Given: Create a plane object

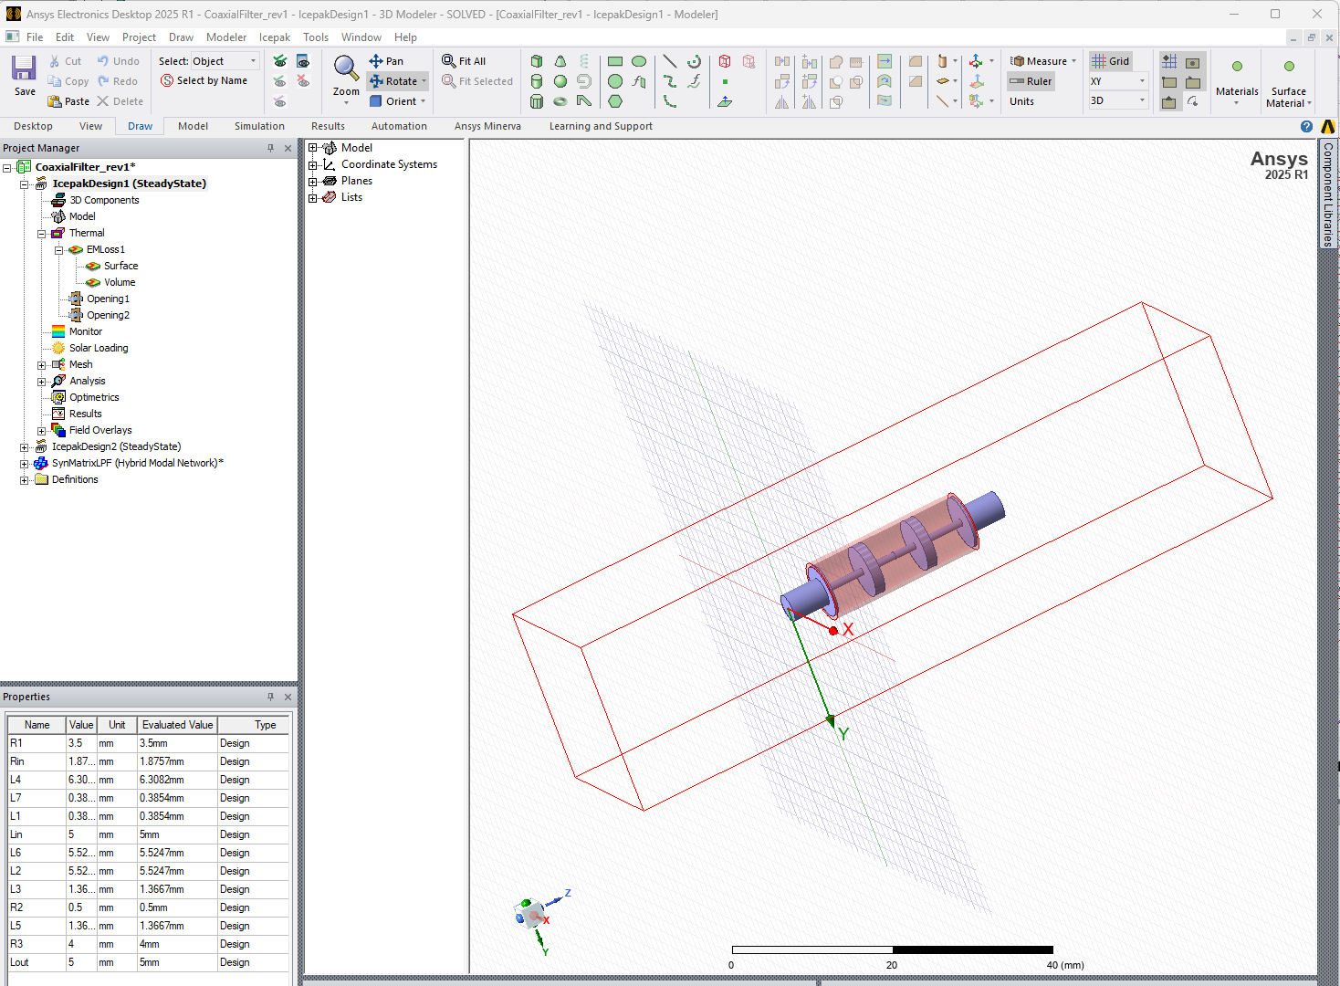Looking at the screenshot, I should (x=725, y=101).
